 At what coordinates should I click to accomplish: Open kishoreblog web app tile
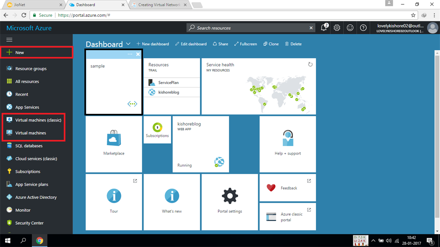click(x=201, y=144)
